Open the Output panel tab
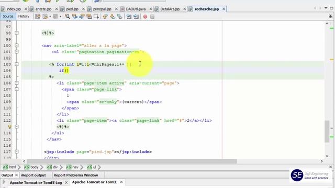 7,175
